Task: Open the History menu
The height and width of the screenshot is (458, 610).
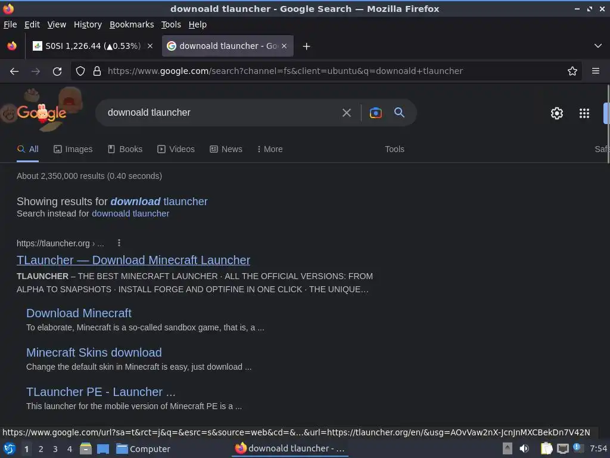Action: 88,24
